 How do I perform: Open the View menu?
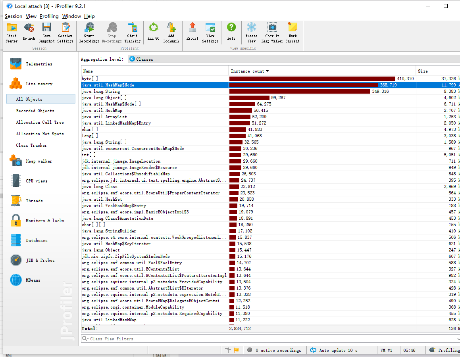[31, 16]
